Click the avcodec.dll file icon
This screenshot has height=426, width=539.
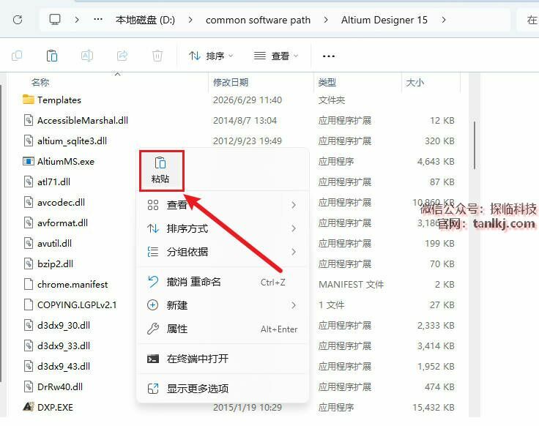click(28, 202)
